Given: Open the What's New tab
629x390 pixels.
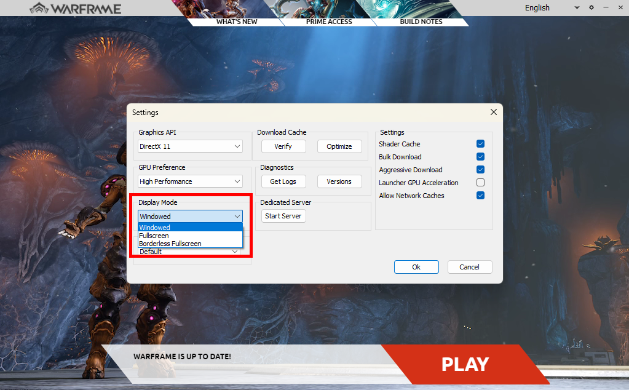Looking at the screenshot, I should 237,22.
